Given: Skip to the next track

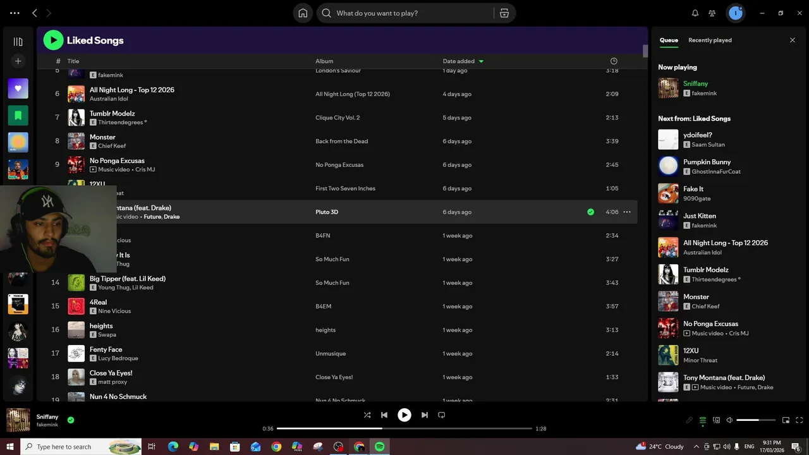Looking at the screenshot, I should [425, 415].
